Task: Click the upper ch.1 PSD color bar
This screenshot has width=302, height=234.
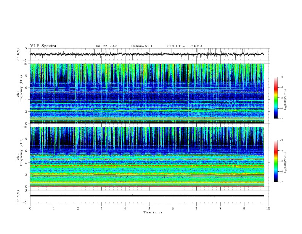Action: pos(276,97)
